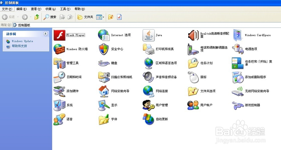
Task: Open Realtek高清晰音频配置 speaker icon
Action: pyautogui.click(x=193, y=35)
